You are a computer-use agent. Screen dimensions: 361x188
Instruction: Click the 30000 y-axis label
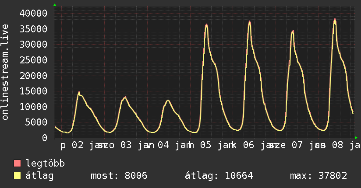click(x=33, y=44)
